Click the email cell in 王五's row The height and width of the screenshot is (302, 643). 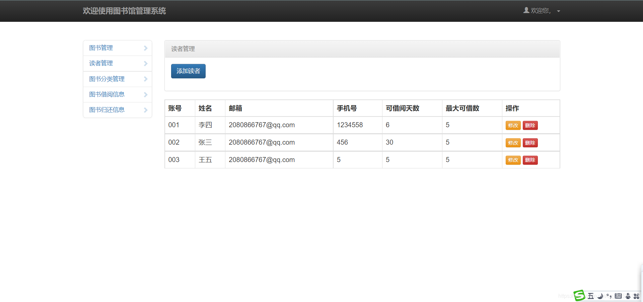[279, 160]
